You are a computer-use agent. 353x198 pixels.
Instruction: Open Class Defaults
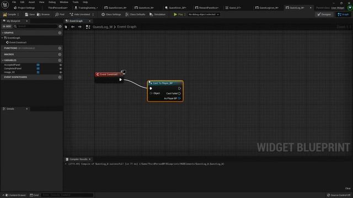tap(135, 14)
